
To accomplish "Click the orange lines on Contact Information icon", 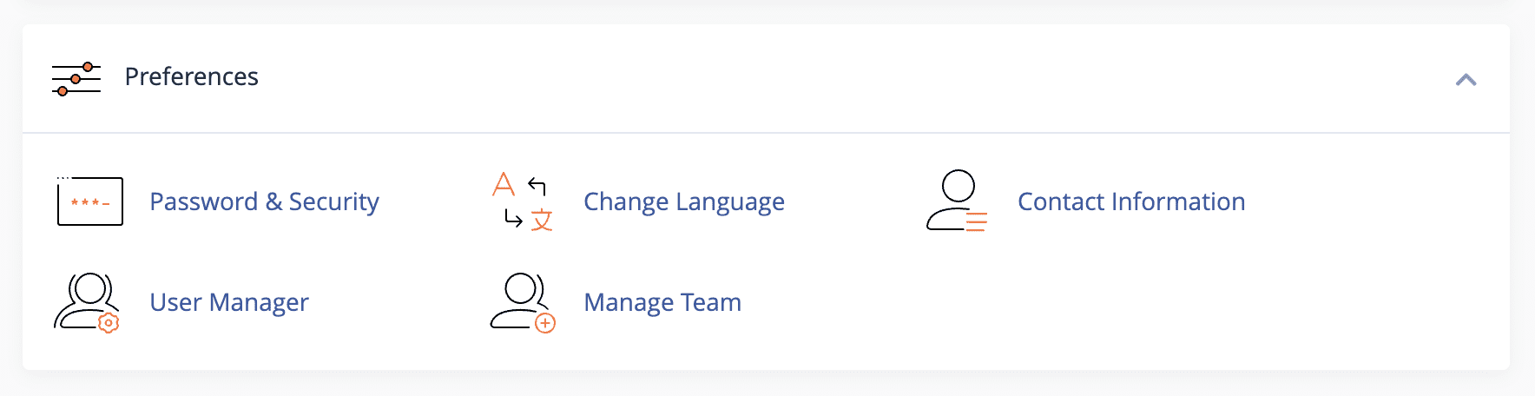I will (977, 222).
